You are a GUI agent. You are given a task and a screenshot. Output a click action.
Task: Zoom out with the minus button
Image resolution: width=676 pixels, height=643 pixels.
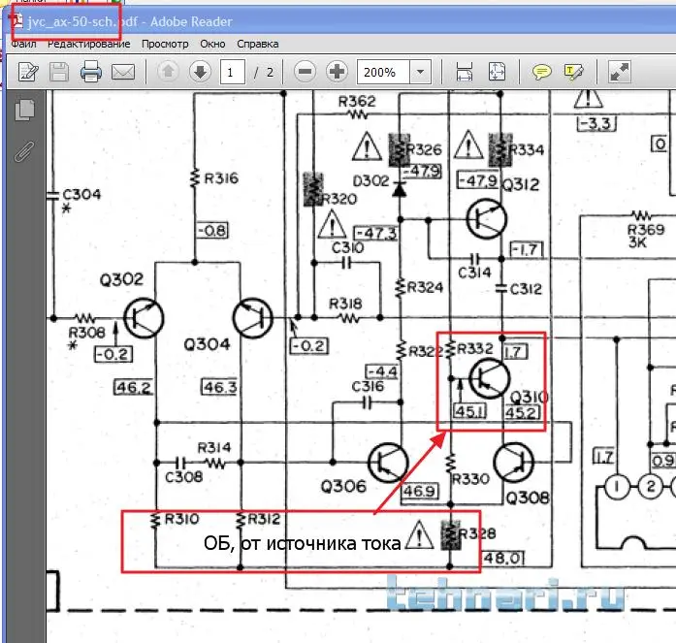(305, 72)
